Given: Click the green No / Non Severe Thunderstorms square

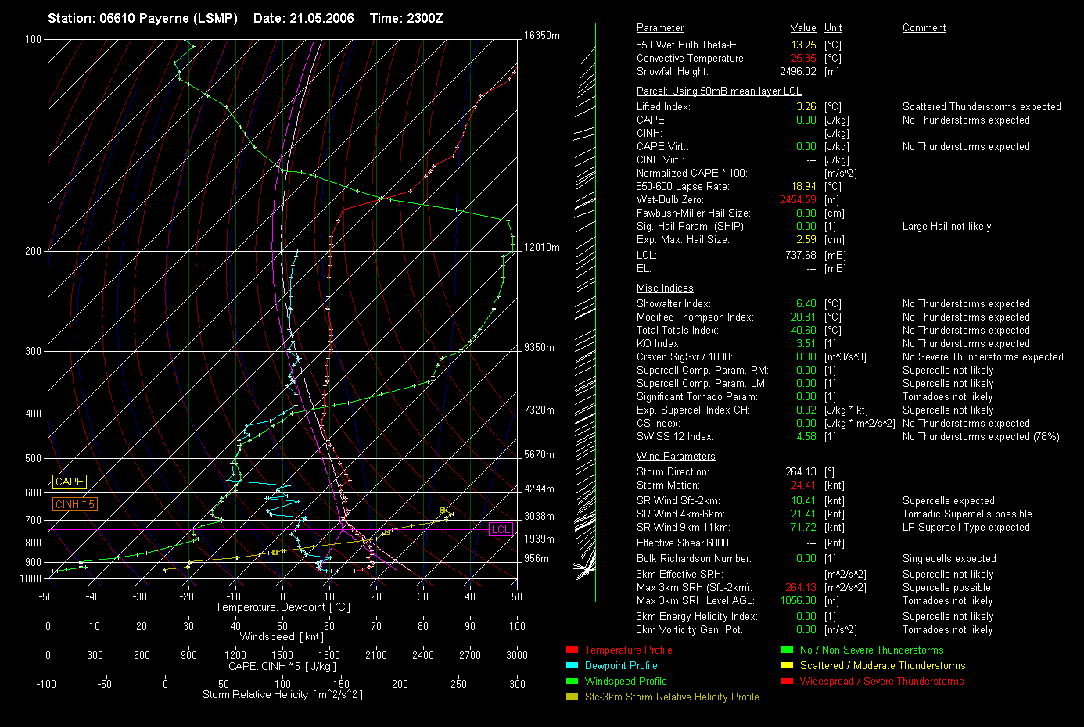Looking at the screenshot, I should 787,650.
